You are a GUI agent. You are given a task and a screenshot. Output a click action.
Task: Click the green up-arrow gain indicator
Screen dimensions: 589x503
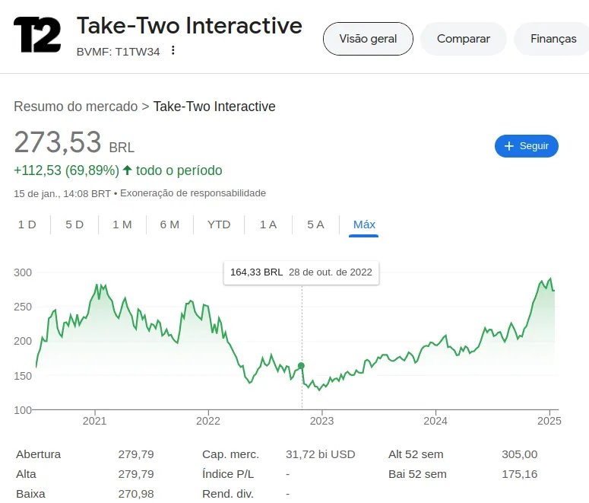[x=127, y=170]
